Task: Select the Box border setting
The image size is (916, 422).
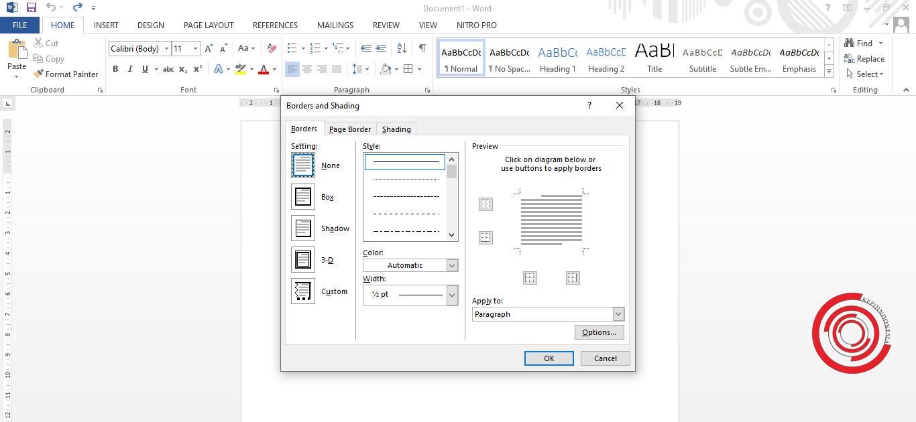Action: coord(303,196)
